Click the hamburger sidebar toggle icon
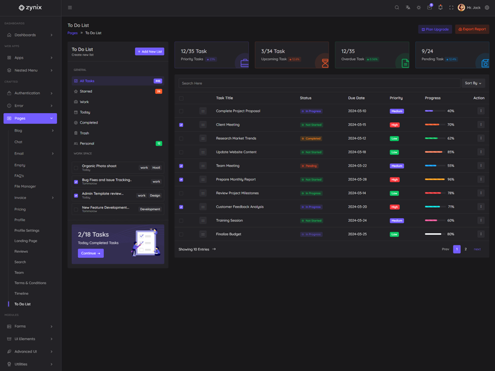495x371 pixels. (70, 7)
